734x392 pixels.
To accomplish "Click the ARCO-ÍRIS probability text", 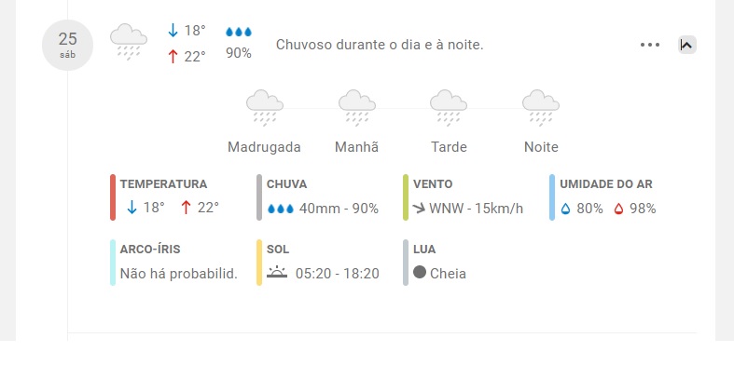I will tap(179, 274).
